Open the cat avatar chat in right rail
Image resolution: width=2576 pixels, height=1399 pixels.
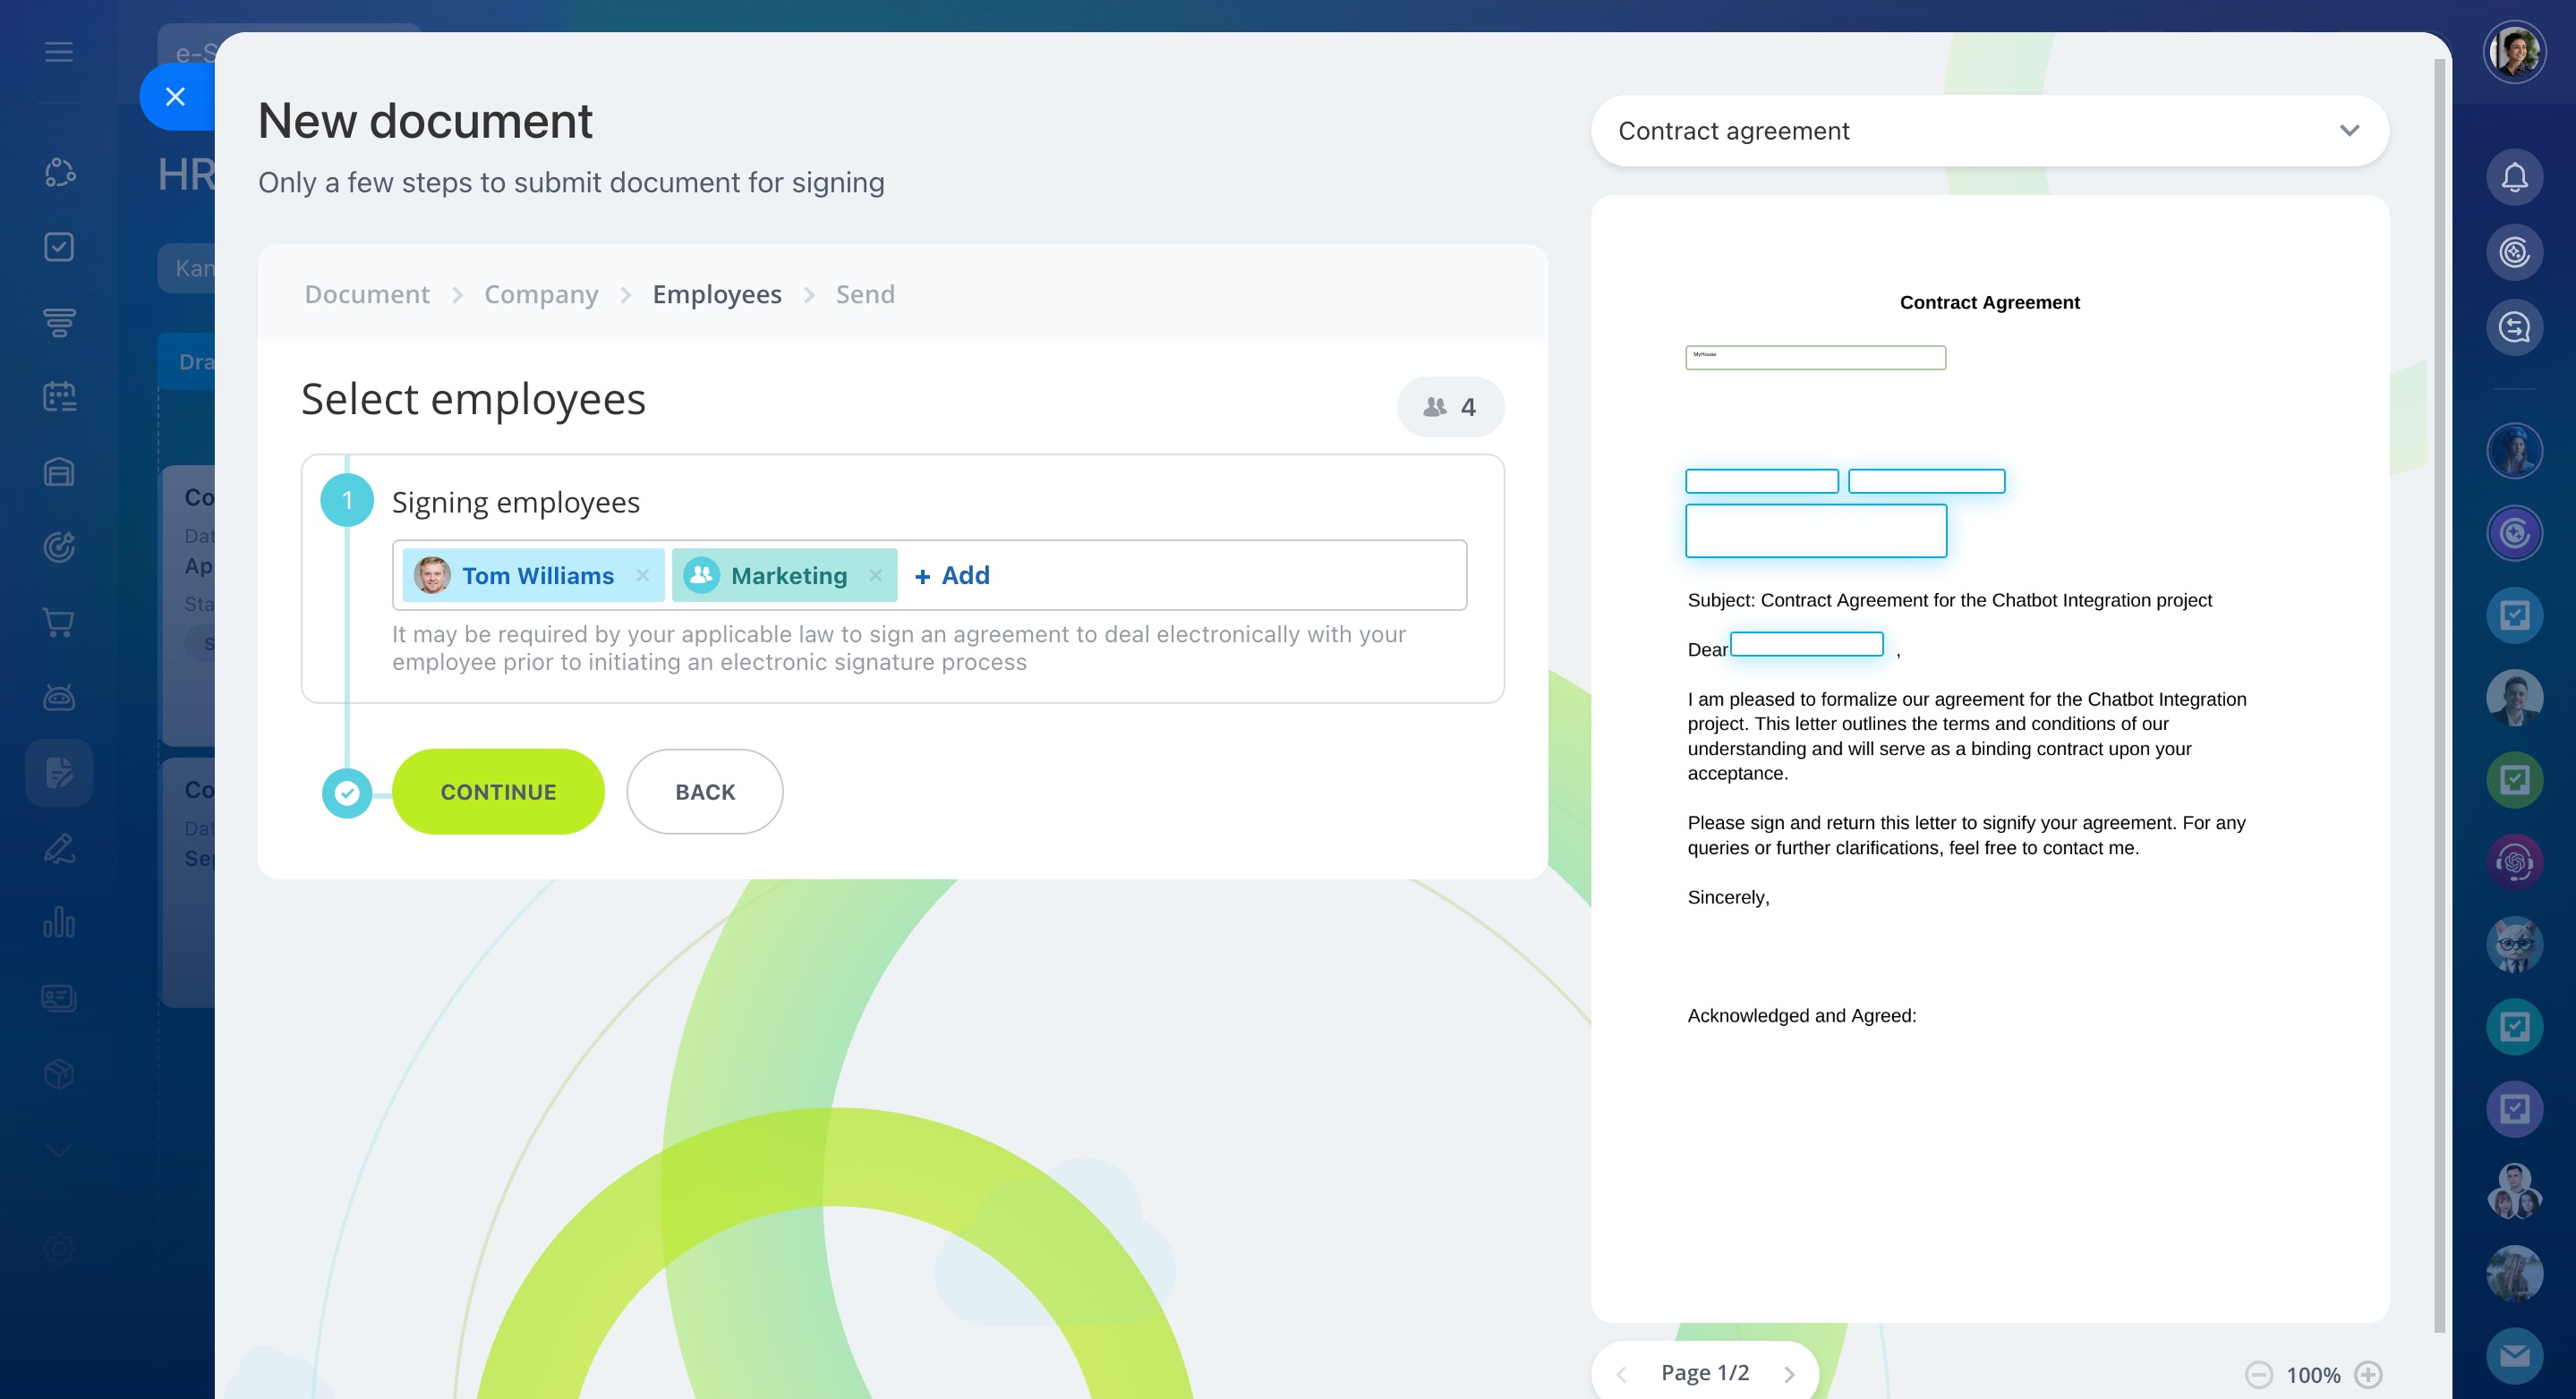pos(2514,945)
